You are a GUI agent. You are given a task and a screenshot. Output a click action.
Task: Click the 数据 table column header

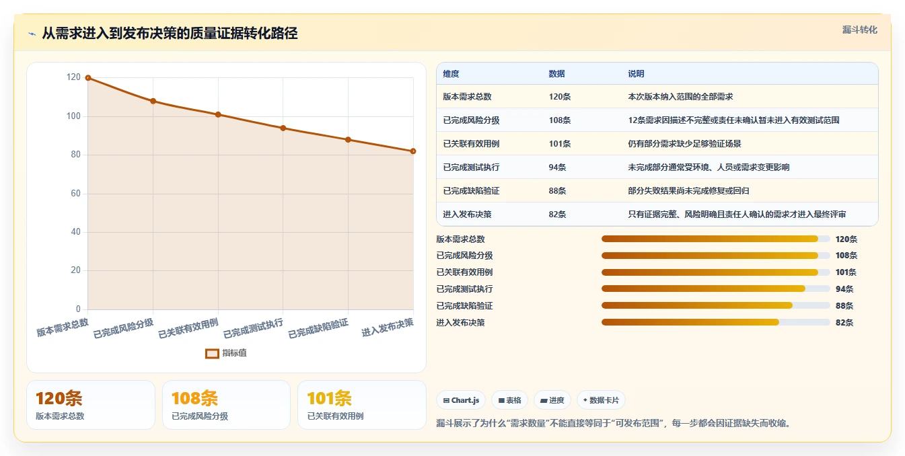click(556, 74)
